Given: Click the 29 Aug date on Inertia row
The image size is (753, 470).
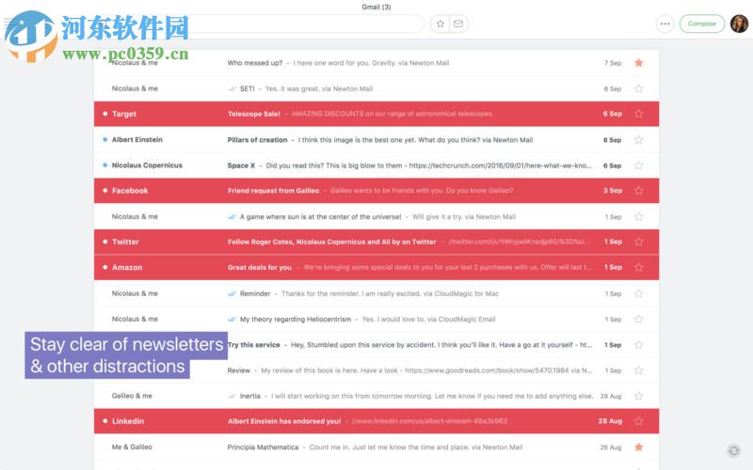Looking at the screenshot, I should (610, 396).
